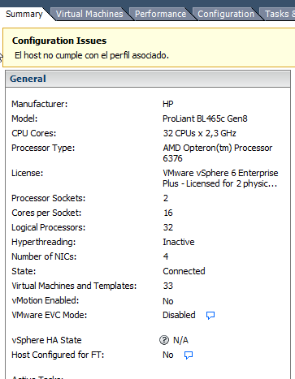Click the EVC Mode Disabled value

(x=179, y=315)
